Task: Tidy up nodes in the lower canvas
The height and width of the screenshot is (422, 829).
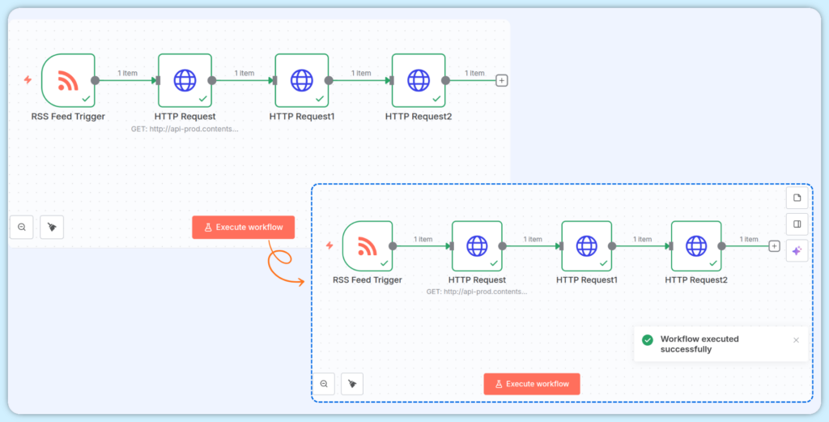Action: pyautogui.click(x=352, y=384)
